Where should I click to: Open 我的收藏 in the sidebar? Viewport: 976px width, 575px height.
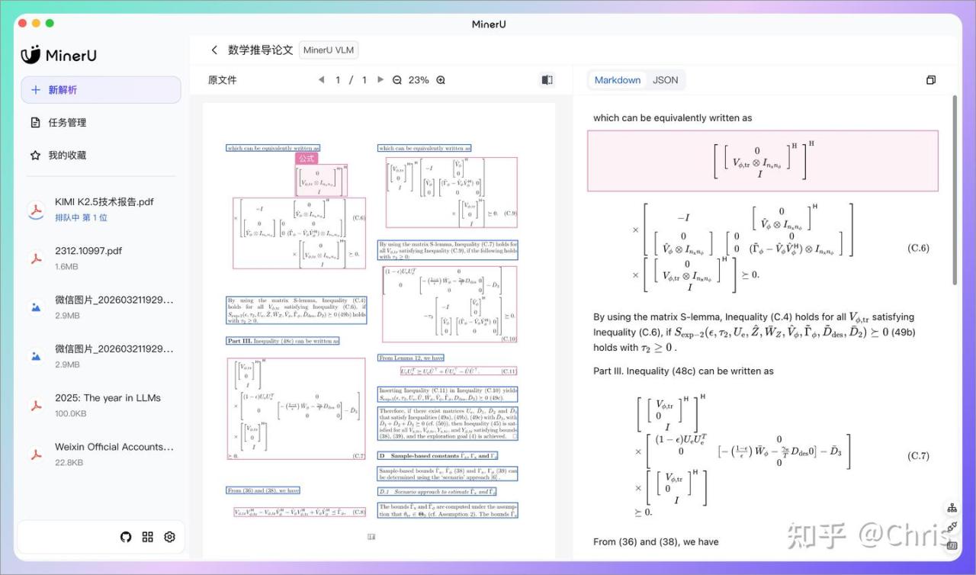pos(67,156)
